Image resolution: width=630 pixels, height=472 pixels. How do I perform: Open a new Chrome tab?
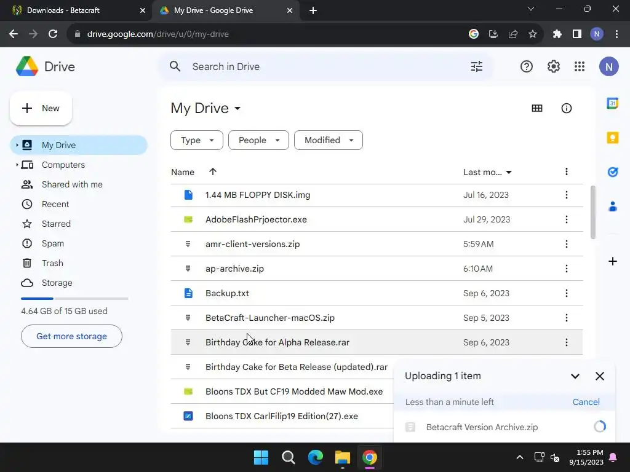313,10
